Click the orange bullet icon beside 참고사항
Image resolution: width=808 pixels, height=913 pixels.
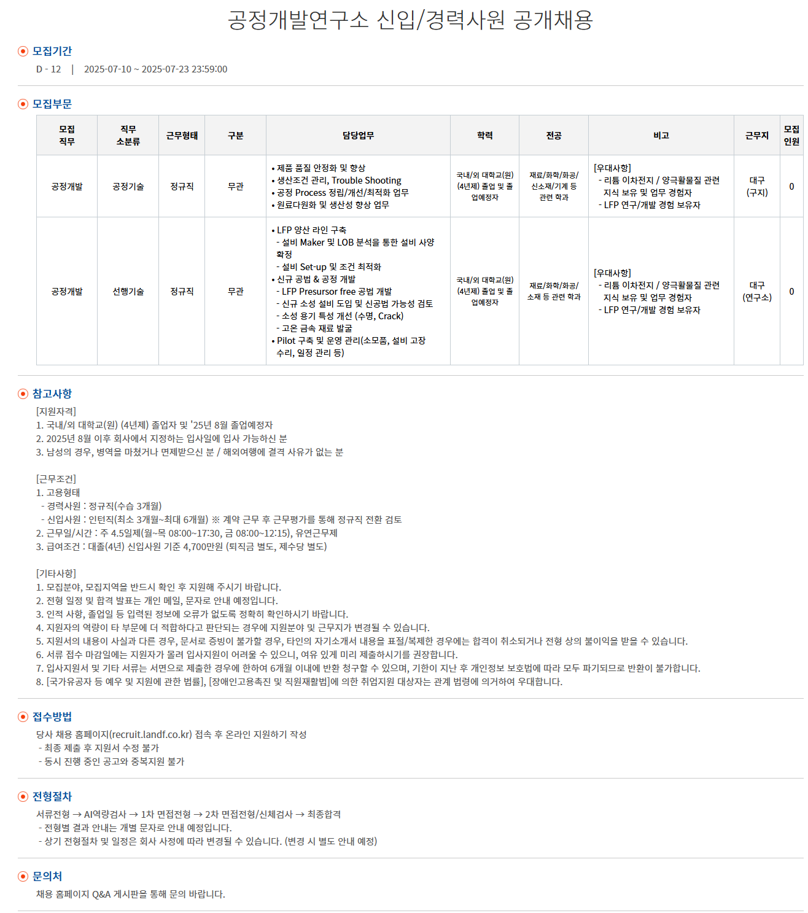click(21, 394)
